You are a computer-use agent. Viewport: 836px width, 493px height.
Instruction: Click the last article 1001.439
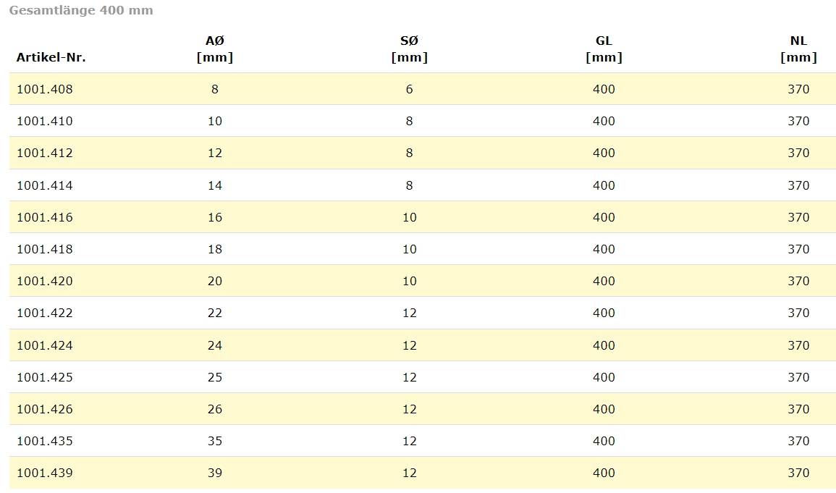pos(45,473)
